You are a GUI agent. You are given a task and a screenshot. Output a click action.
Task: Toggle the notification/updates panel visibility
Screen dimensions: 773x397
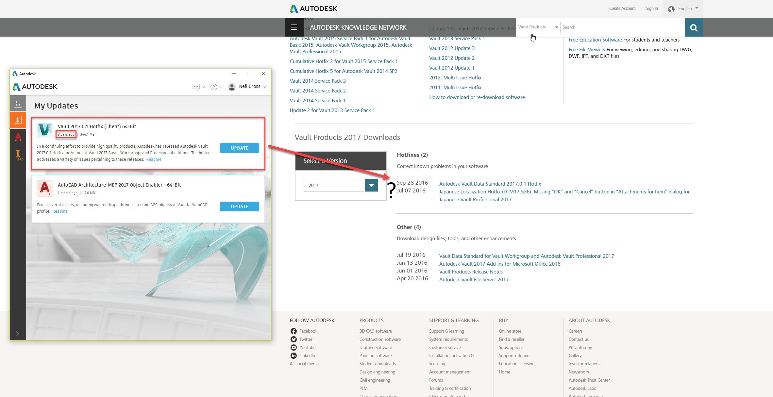[x=18, y=120]
